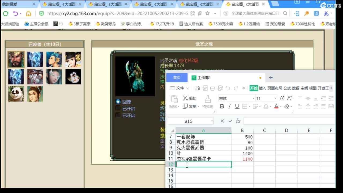Toggle Italic formatting in the spreadsheet
The image size is (343, 193).
pos(229,106)
